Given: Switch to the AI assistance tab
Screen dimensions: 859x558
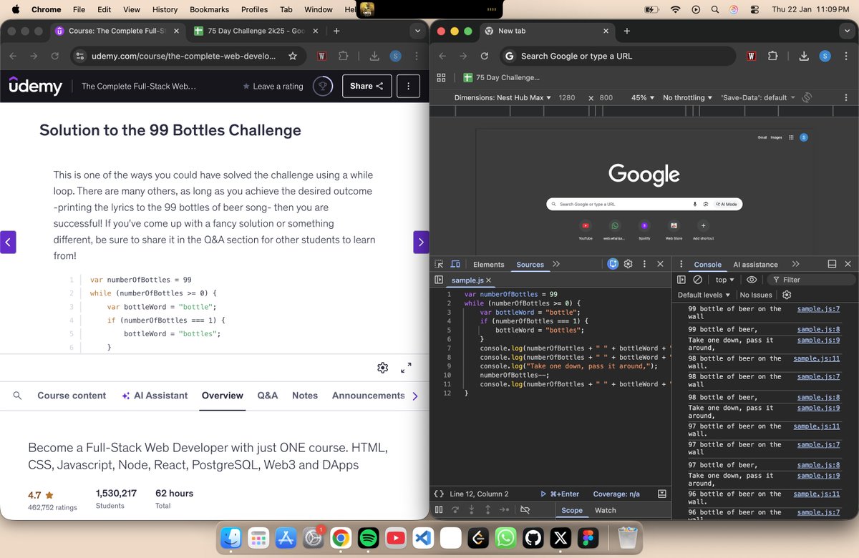Looking at the screenshot, I should (755, 265).
